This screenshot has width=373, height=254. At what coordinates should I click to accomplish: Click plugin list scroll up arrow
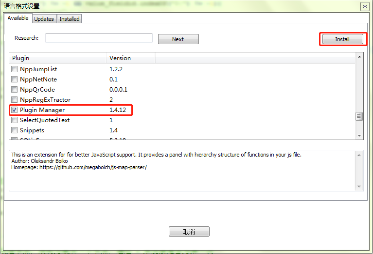(359, 57)
